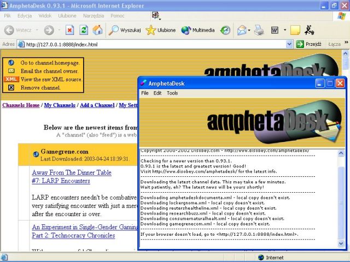Click the address URL field
350x262 pixels.
[155, 44]
